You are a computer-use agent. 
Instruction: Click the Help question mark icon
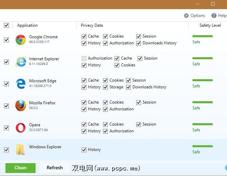pos(214,16)
